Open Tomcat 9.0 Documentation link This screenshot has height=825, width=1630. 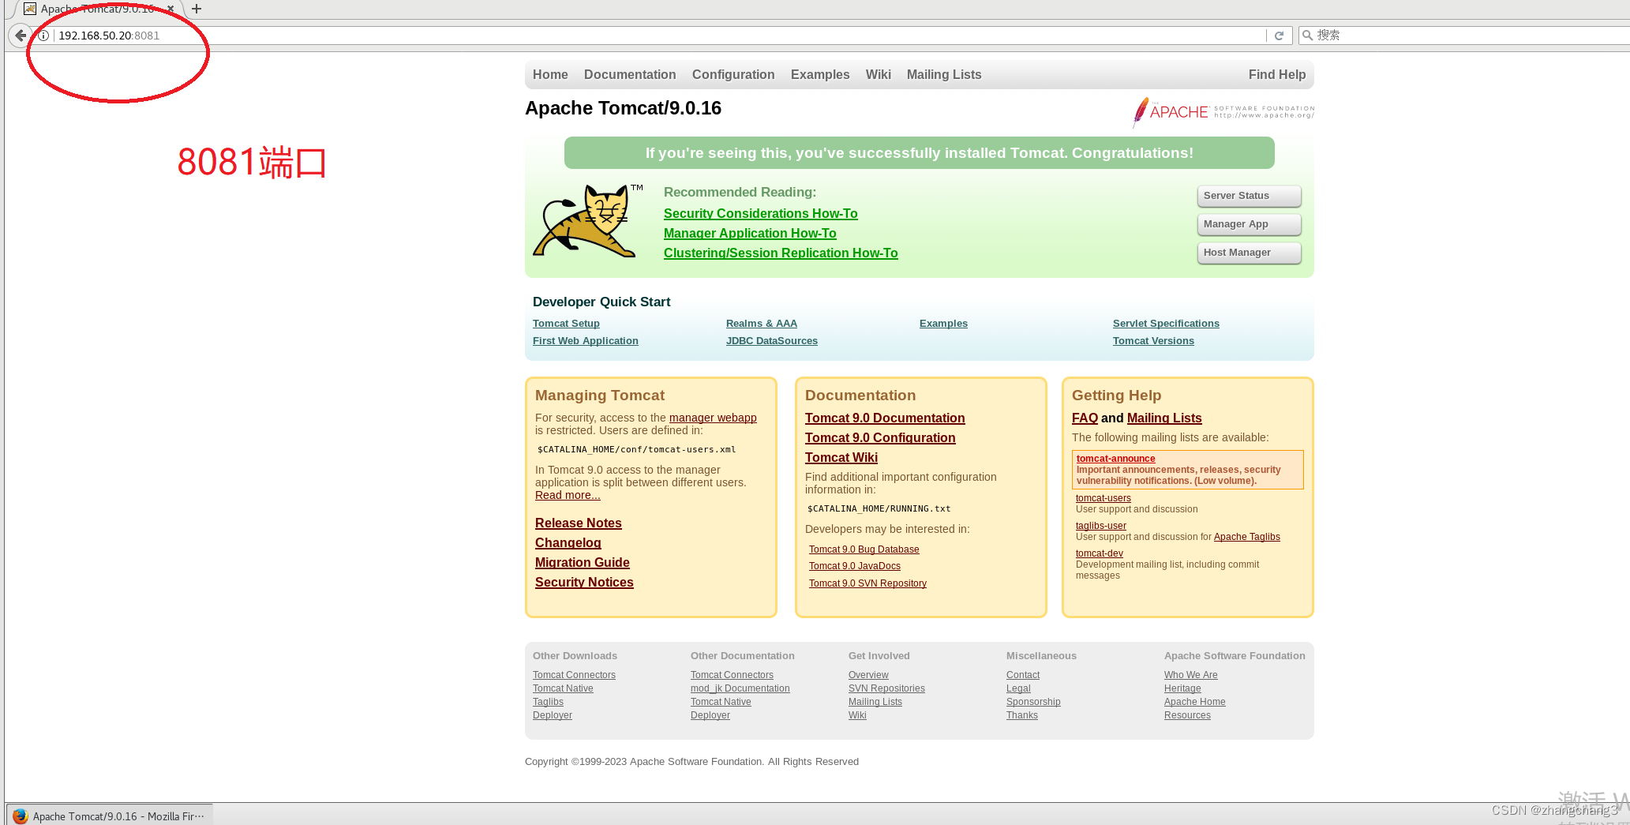[885, 418]
